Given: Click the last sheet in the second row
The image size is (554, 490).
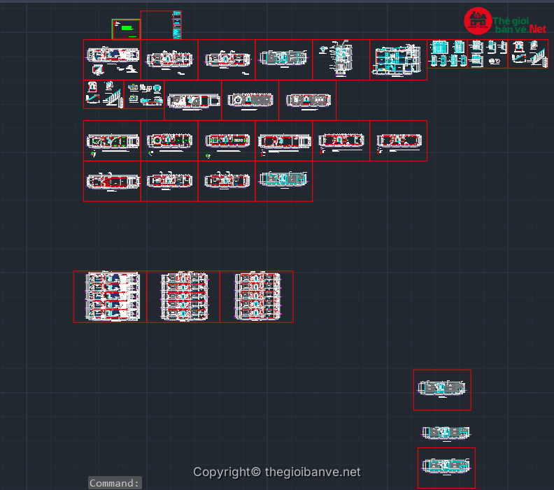Looking at the screenshot, I should coord(307,100).
